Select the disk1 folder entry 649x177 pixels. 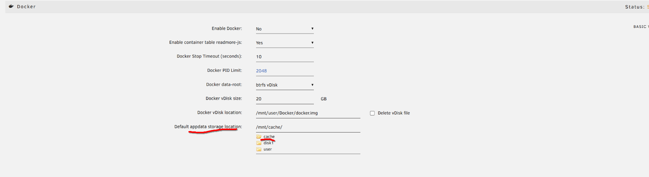point(268,143)
